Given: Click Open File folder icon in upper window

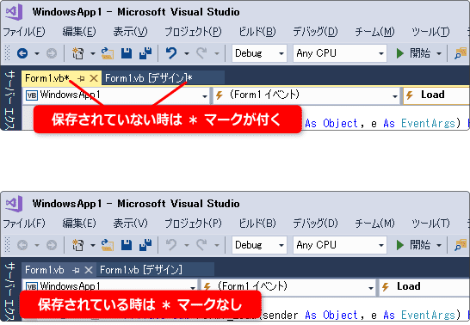Looking at the screenshot, I should [x=108, y=53].
